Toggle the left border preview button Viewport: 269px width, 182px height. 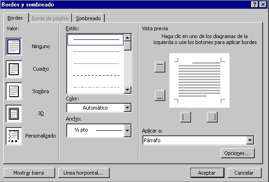pyautogui.click(x=185, y=117)
